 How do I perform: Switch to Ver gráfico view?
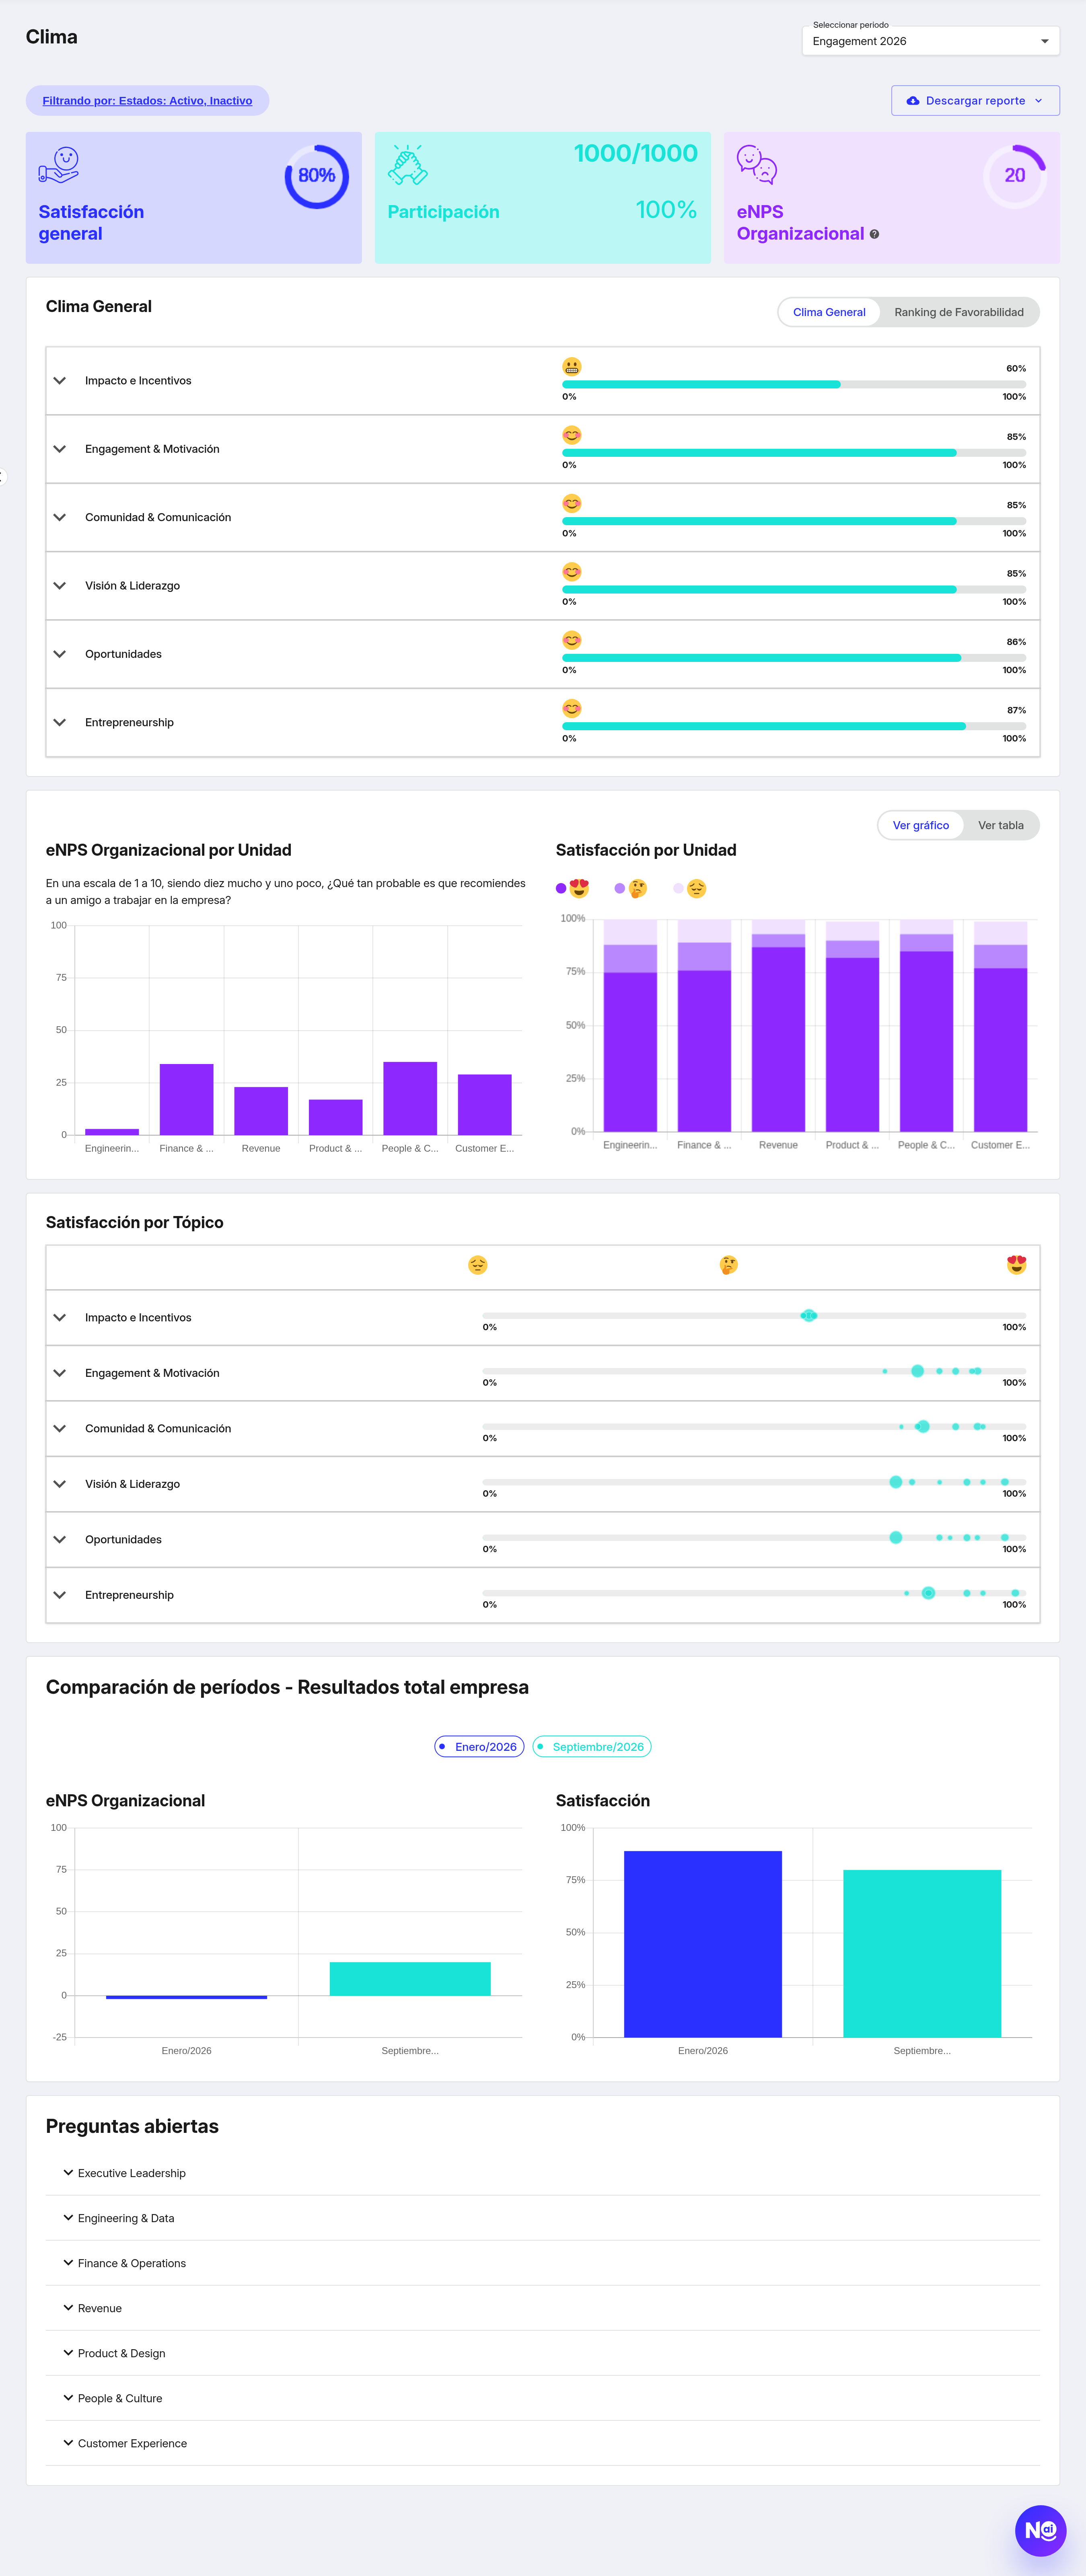coord(921,826)
